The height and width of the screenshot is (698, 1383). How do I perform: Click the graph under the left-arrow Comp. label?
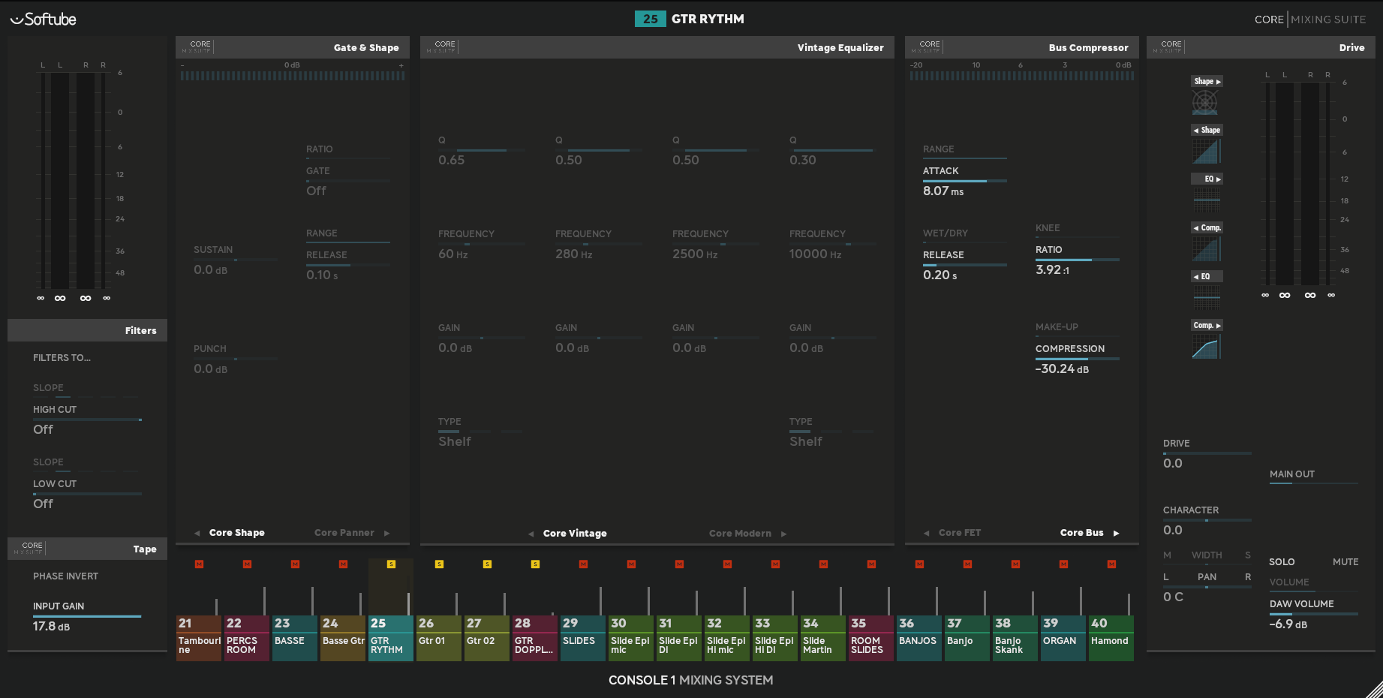pyautogui.click(x=1206, y=249)
